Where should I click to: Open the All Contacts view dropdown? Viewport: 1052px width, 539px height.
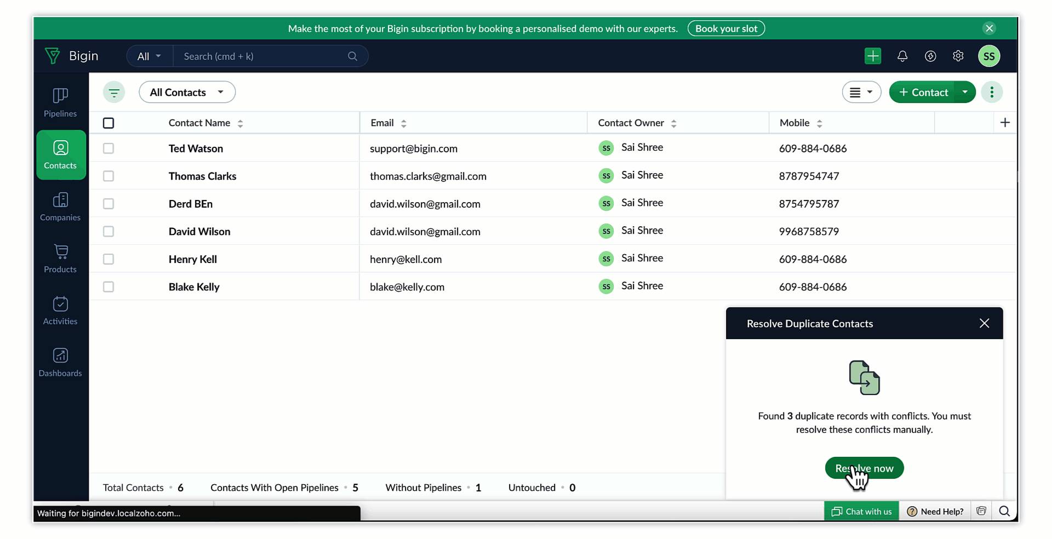click(x=187, y=92)
